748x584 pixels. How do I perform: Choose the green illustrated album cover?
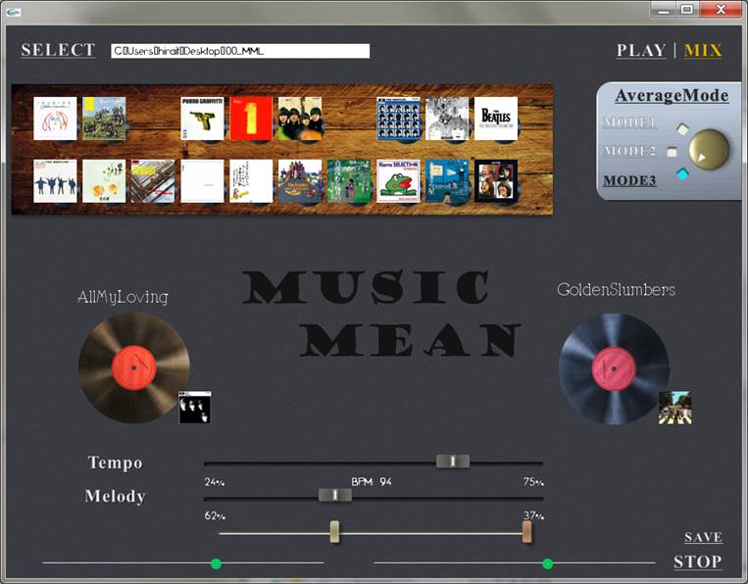click(349, 181)
